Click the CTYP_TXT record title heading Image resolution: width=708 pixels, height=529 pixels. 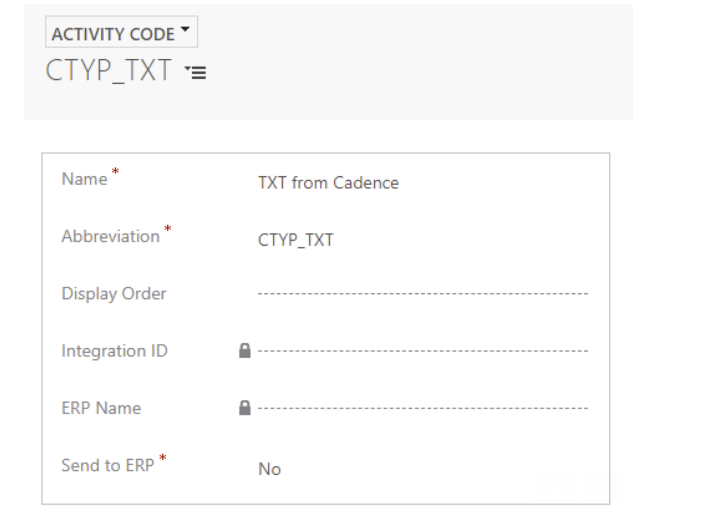click(x=109, y=70)
